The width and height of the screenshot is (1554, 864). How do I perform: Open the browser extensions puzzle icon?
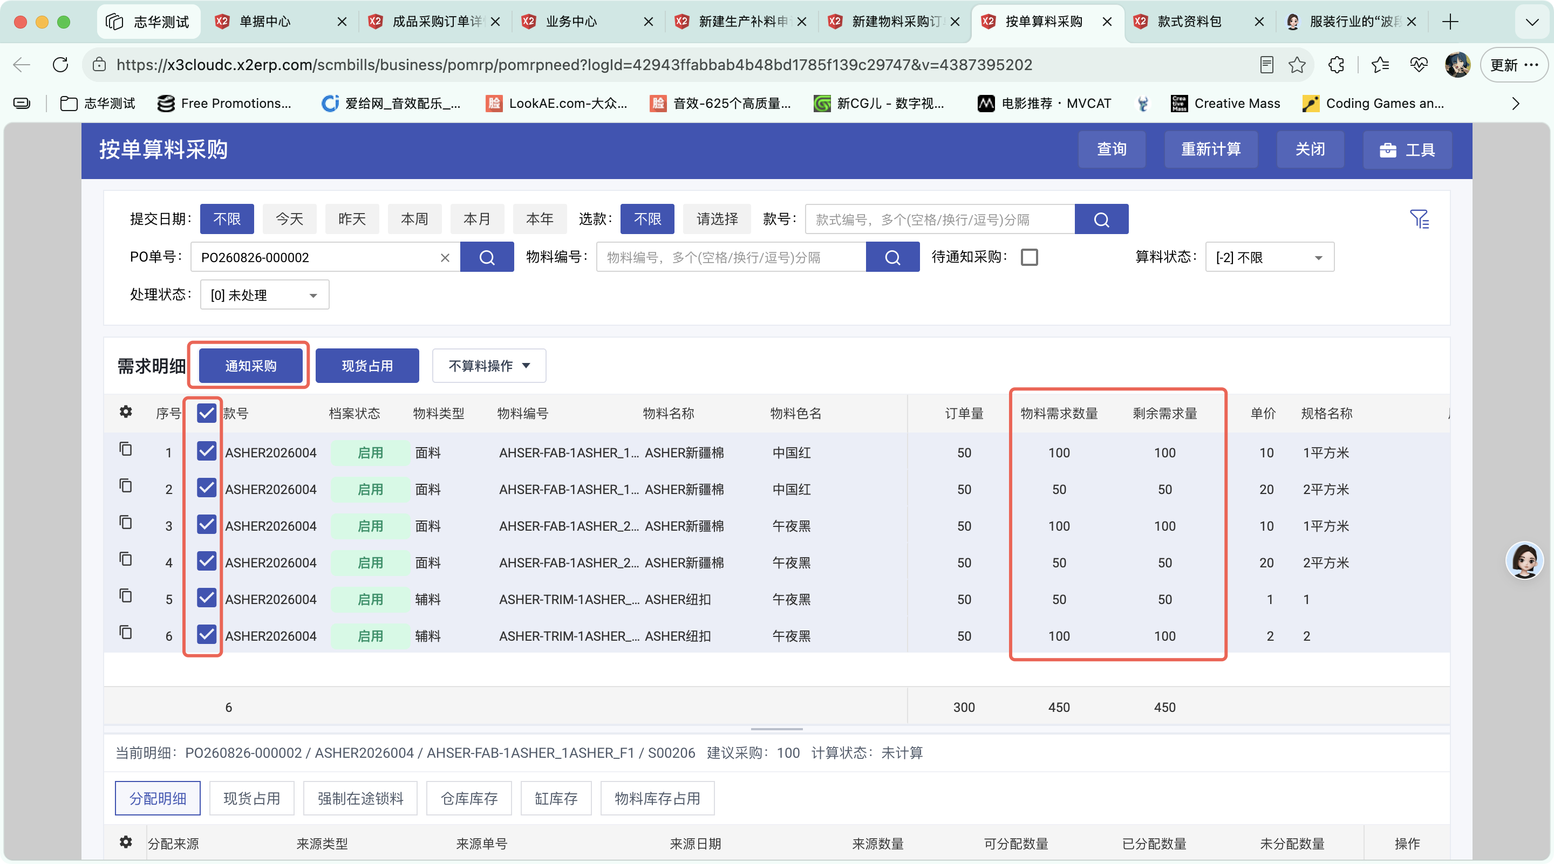pos(1335,65)
